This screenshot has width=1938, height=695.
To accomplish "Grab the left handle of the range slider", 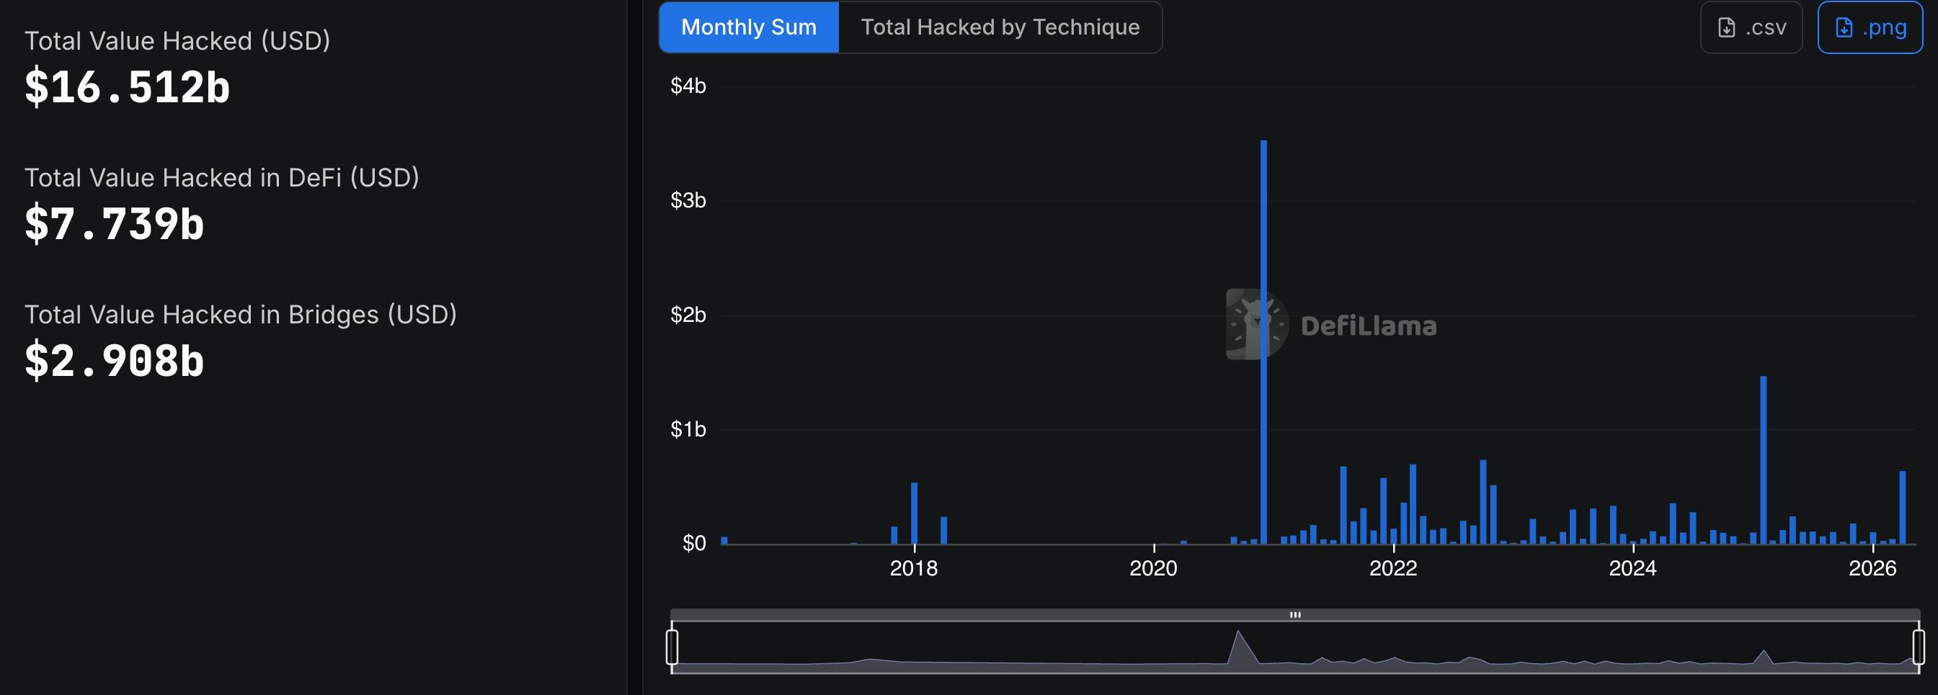I will coord(672,647).
